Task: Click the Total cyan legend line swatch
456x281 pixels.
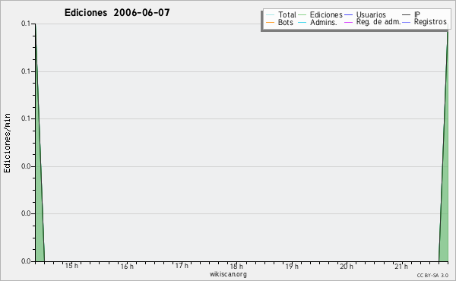Action: pos(270,15)
